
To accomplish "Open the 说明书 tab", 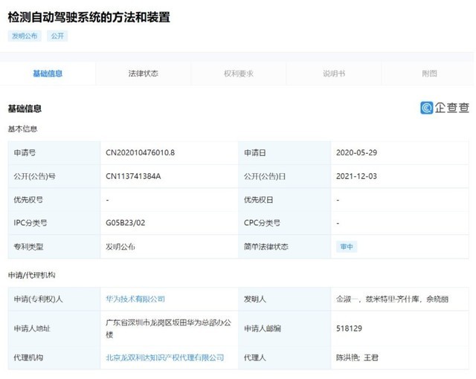I will tap(334, 74).
